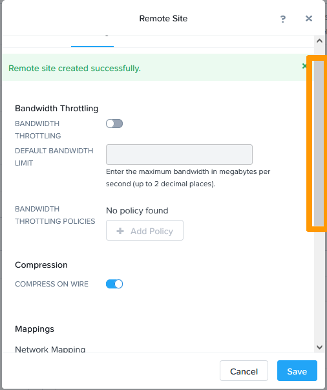
Task: Click scrollbar track below the thumb
Action: pyautogui.click(x=319, y=283)
